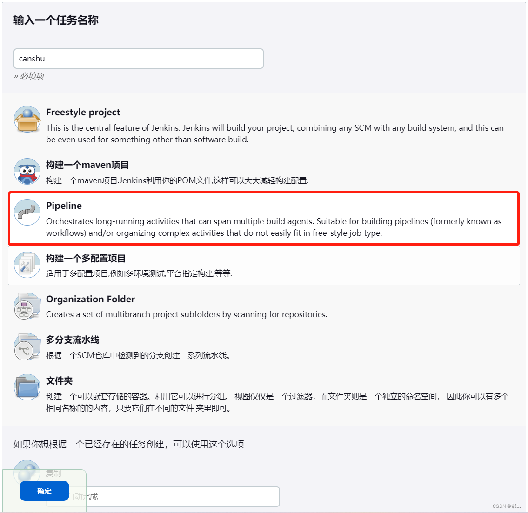The image size is (528, 513).
Task: Select the Organization Folder title
Action: [x=91, y=299]
